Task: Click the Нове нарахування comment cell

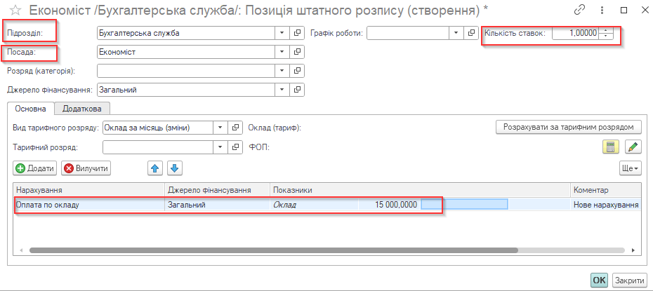Action: pos(605,205)
